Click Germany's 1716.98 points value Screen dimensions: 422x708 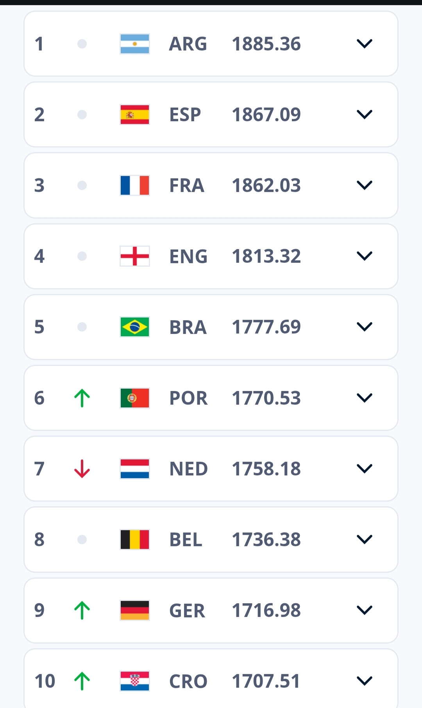tap(266, 610)
